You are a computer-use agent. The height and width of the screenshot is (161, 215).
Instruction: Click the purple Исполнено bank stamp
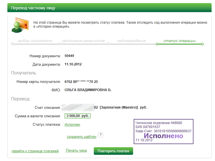[x=163, y=132]
